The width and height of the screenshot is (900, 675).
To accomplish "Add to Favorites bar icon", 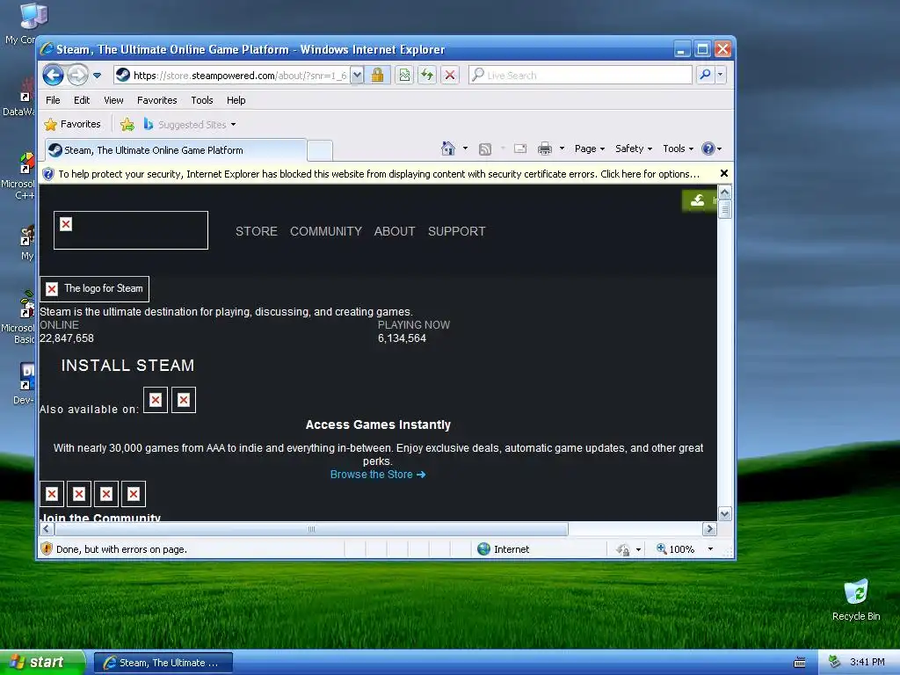I will point(127,124).
